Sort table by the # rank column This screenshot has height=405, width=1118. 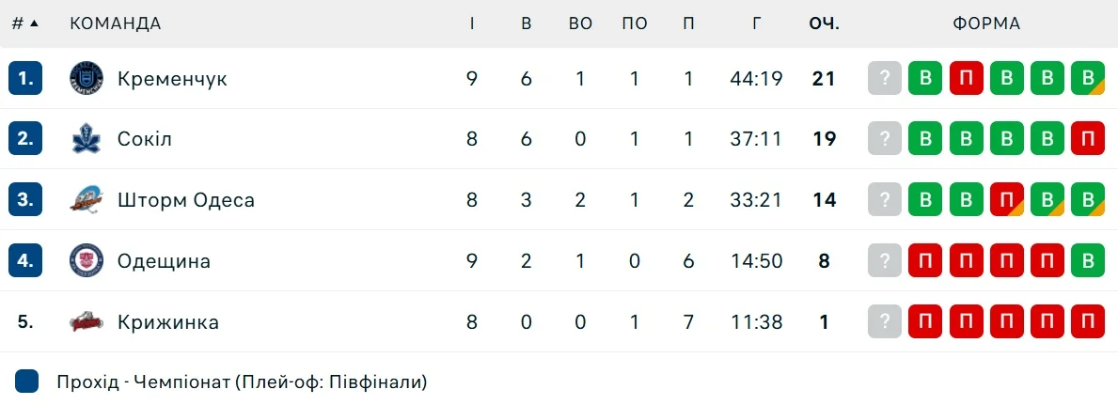click(24, 23)
